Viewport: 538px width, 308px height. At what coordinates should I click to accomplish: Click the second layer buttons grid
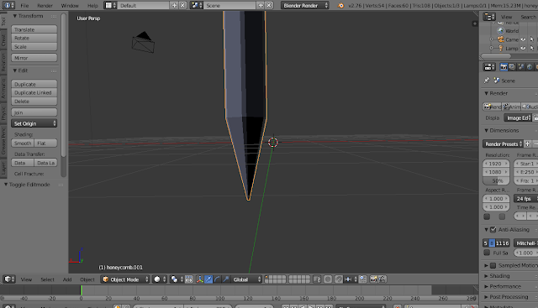click(x=299, y=279)
